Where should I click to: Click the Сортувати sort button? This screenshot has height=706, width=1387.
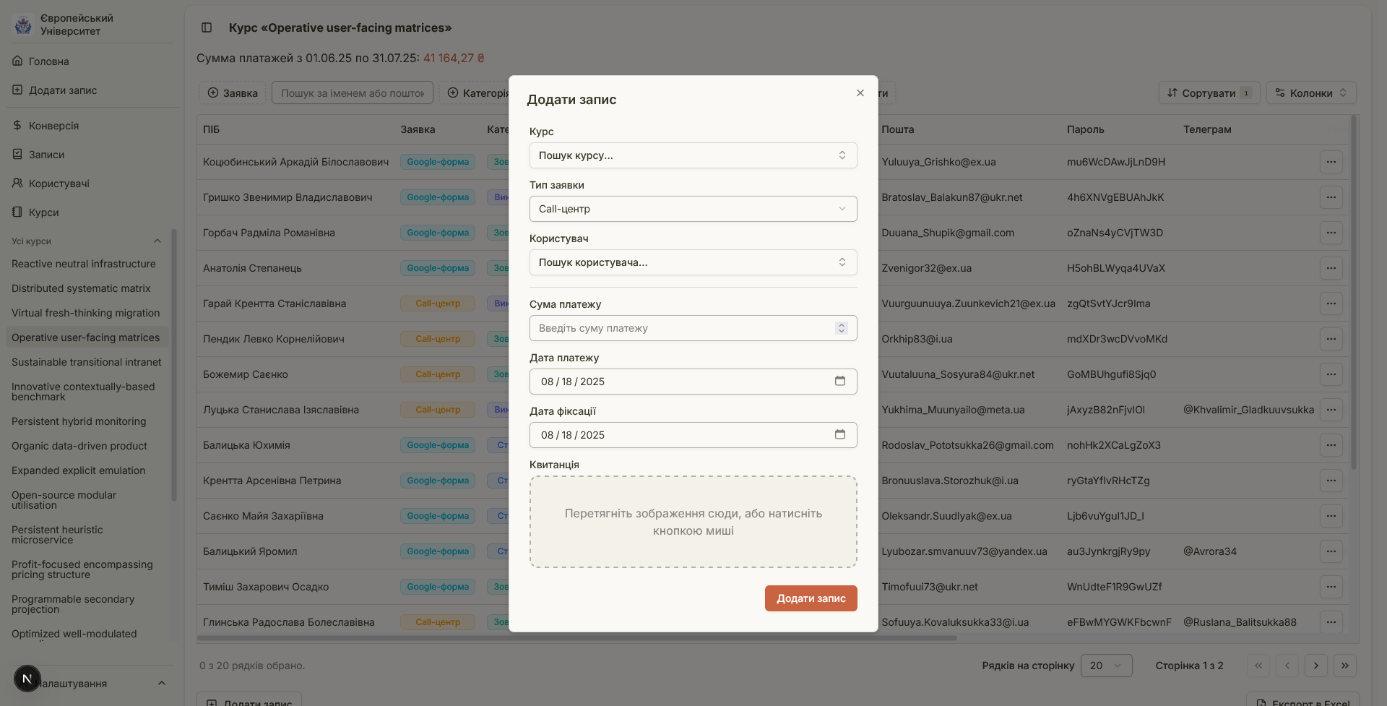click(1209, 92)
